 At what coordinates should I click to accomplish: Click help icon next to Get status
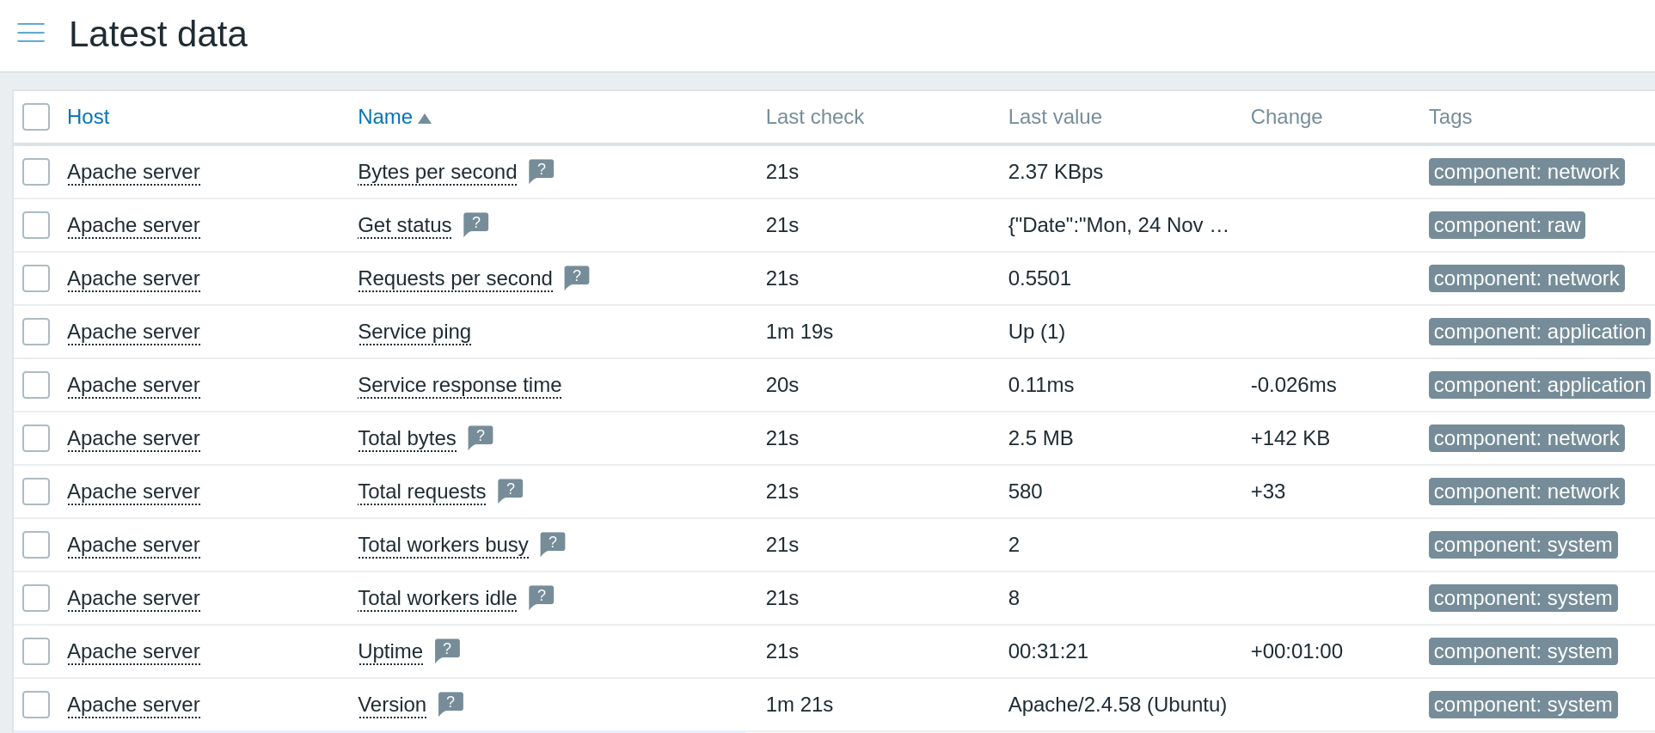pos(475,223)
